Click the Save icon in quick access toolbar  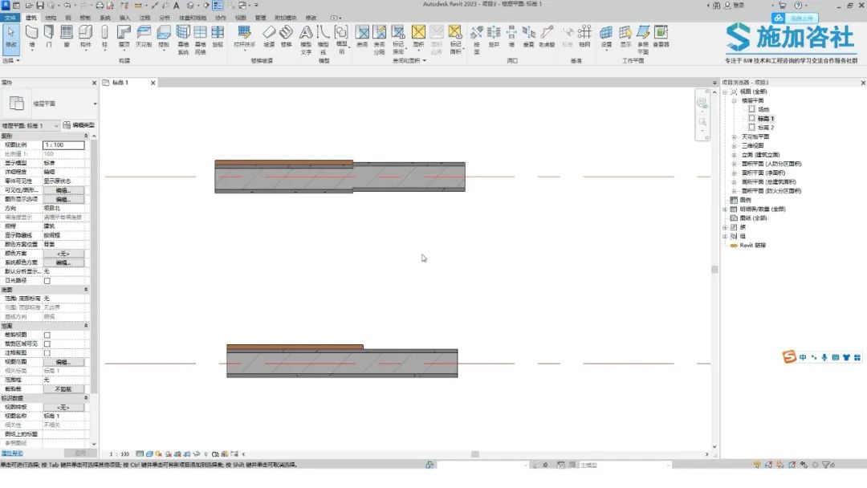pyautogui.click(x=40, y=6)
